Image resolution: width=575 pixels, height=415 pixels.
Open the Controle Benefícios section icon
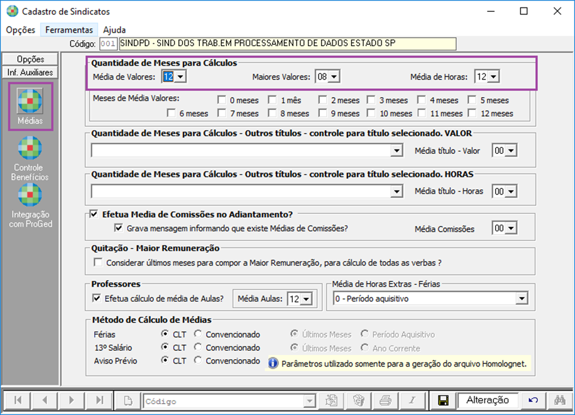[30, 148]
